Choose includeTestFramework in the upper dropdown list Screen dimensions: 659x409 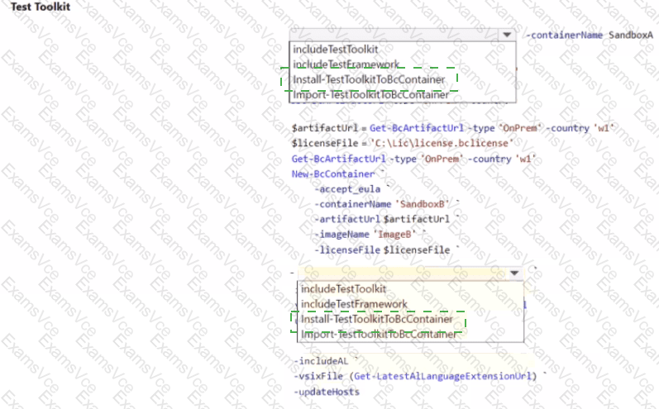click(x=346, y=64)
